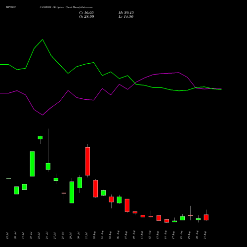This screenshot has width=247, height=247.
Task: Click the '29 Jul' date axis label
Action: 71,236
